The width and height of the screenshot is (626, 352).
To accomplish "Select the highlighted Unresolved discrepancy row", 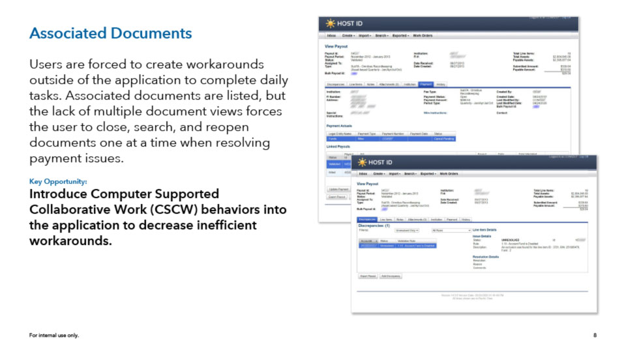I will [404, 246].
